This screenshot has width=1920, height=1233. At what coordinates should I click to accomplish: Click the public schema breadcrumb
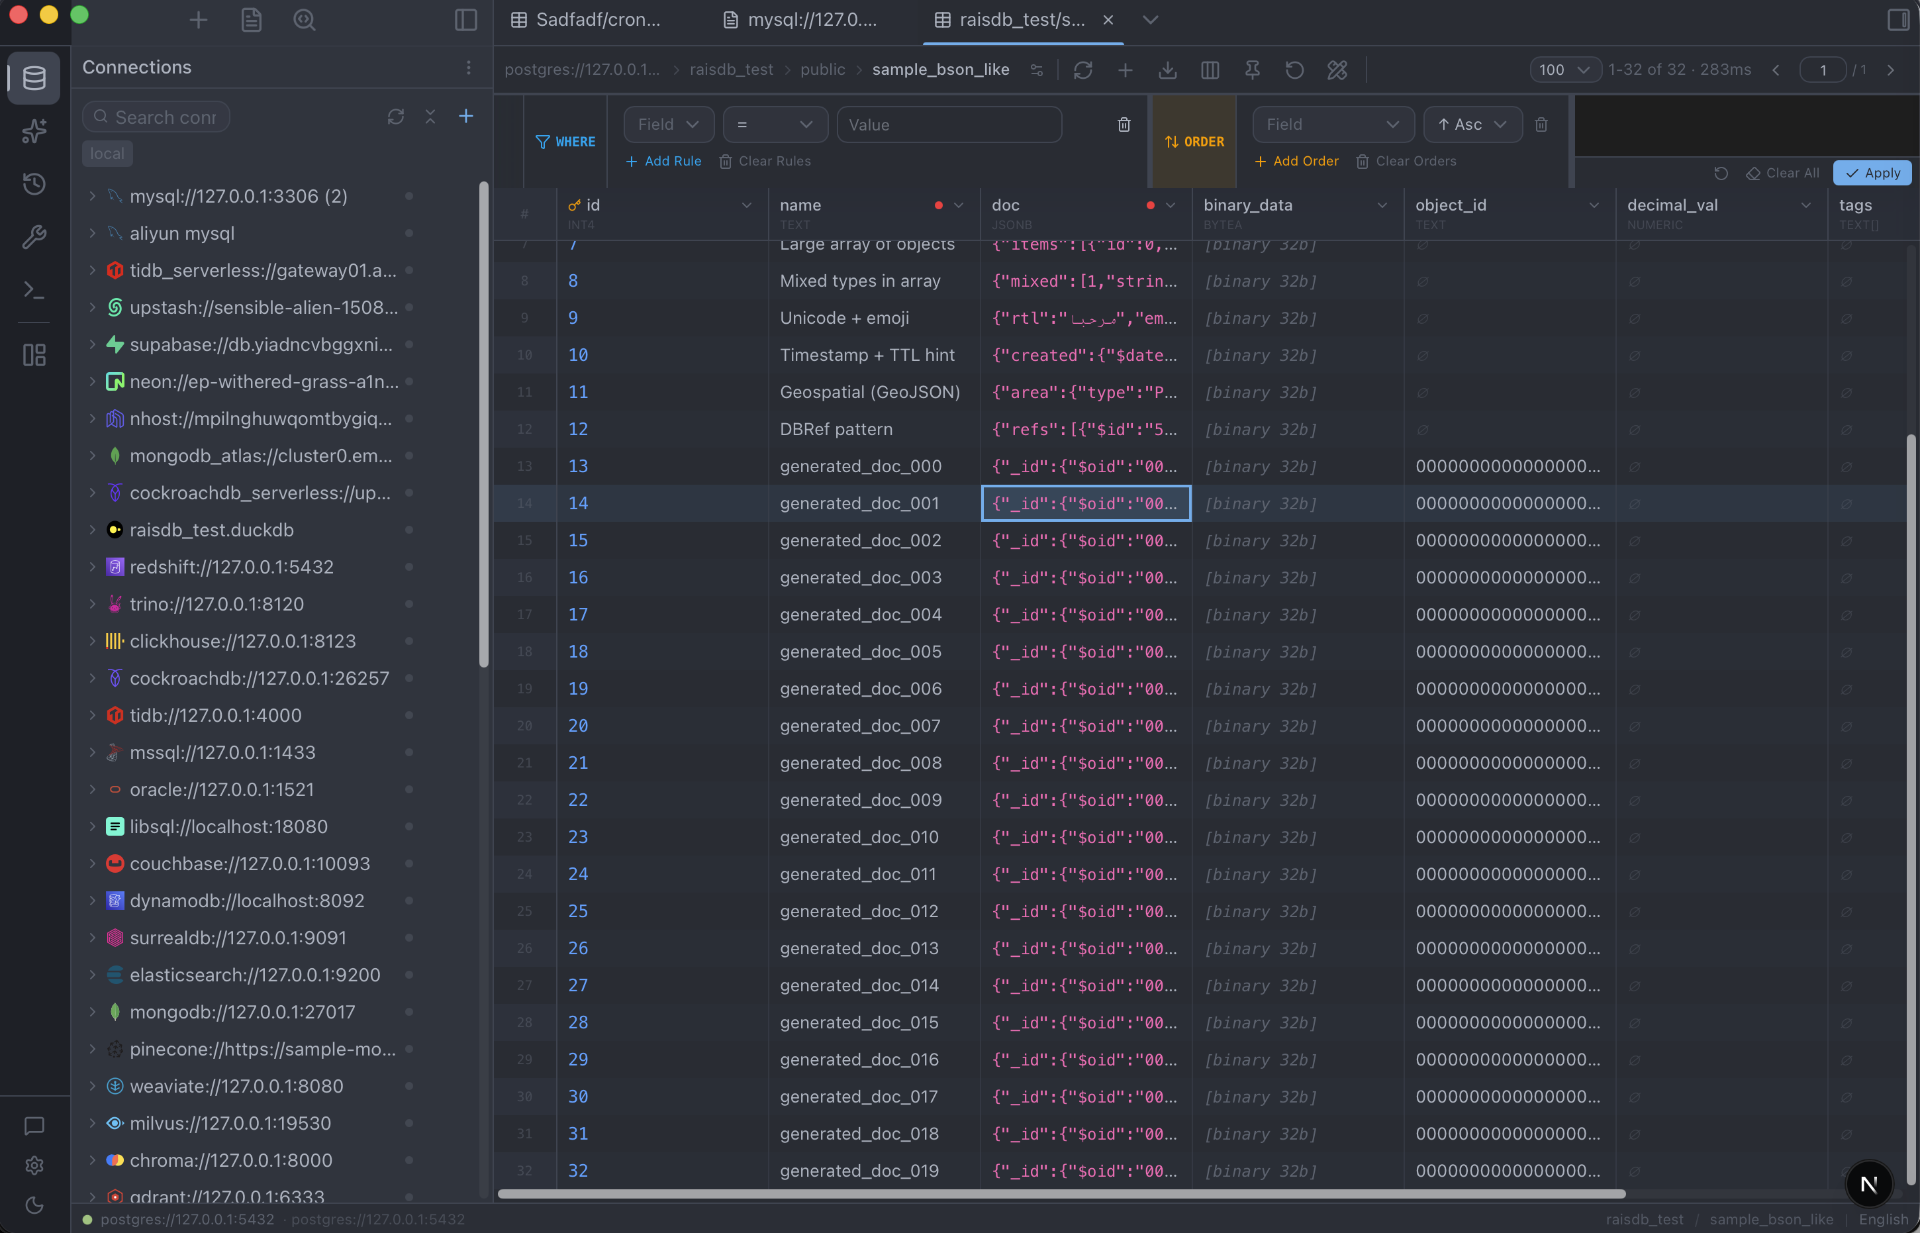point(822,70)
